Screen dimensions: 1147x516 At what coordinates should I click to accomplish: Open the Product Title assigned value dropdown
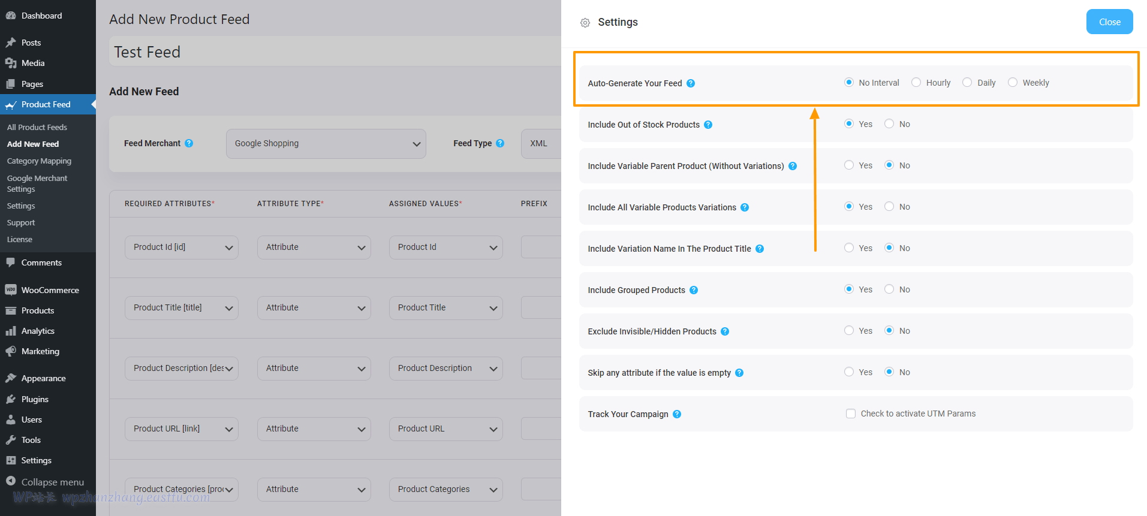[x=445, y=308]
